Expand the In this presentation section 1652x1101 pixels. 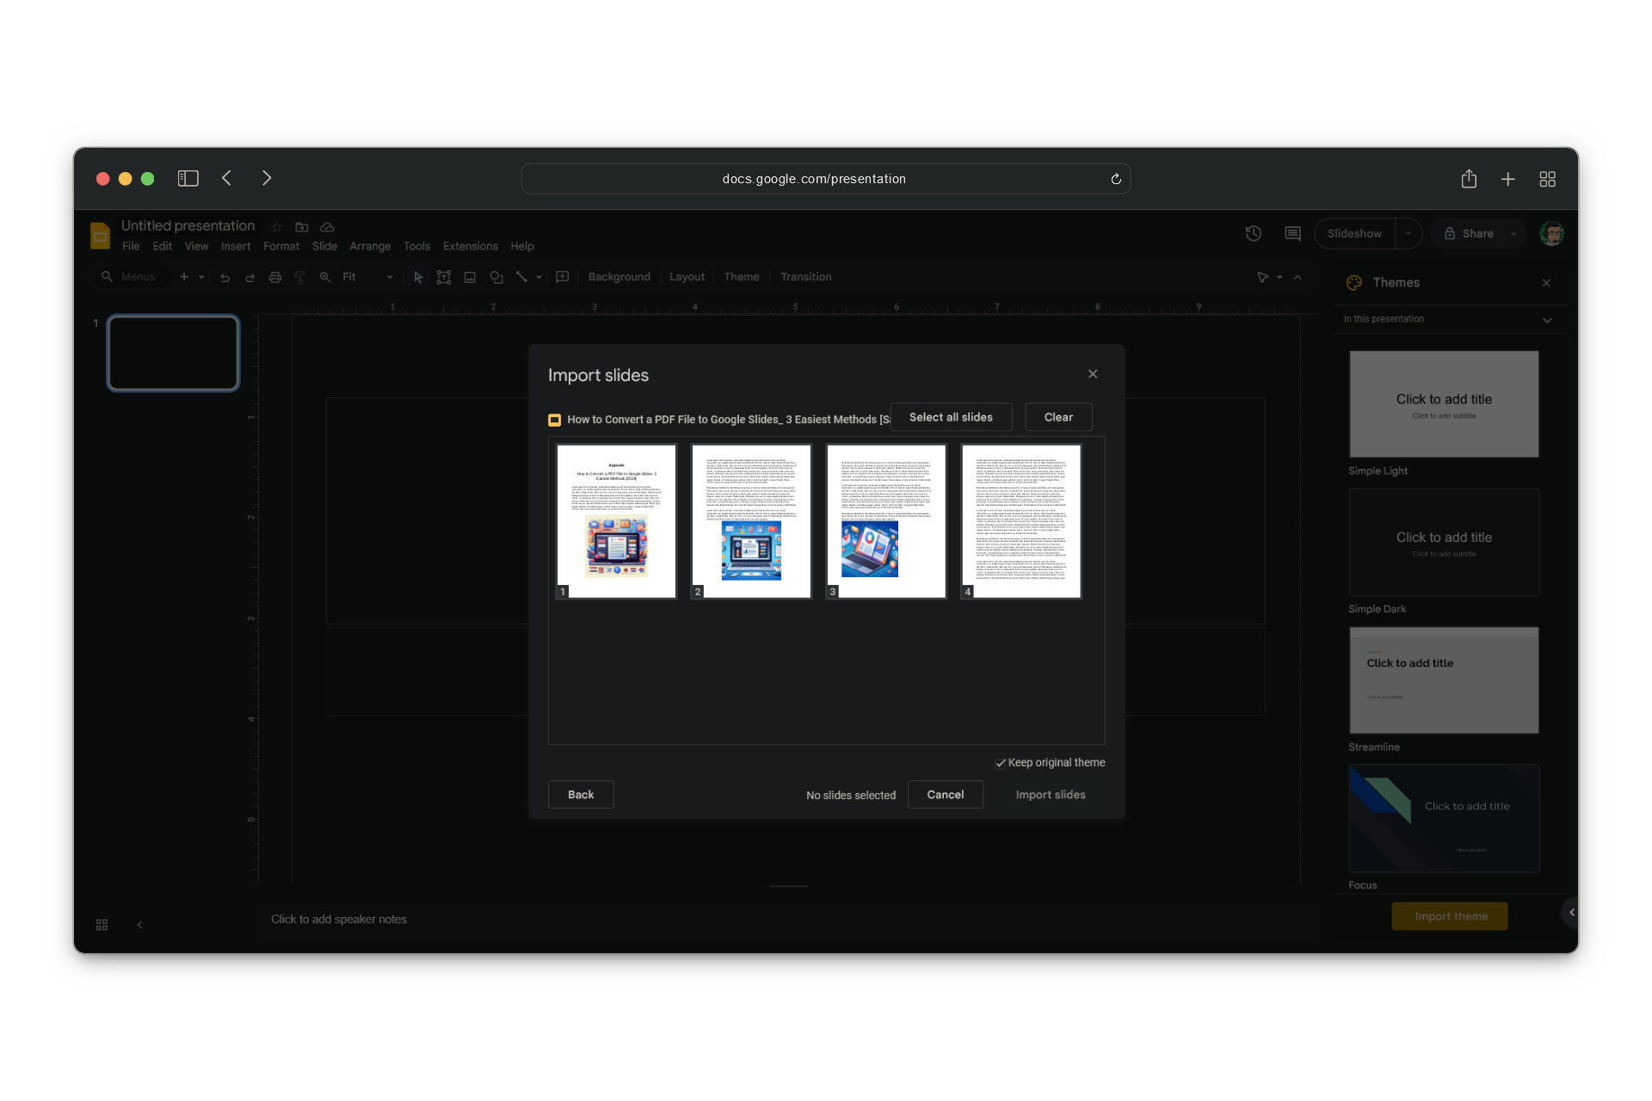(x=1547, y=320)
